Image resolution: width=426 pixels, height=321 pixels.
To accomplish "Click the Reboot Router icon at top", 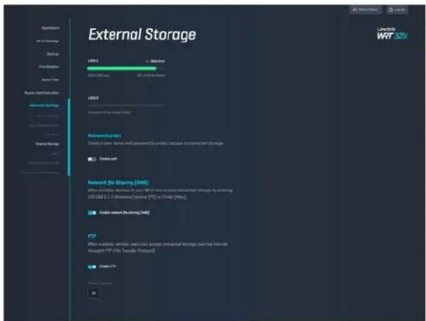I will [355, 10].
